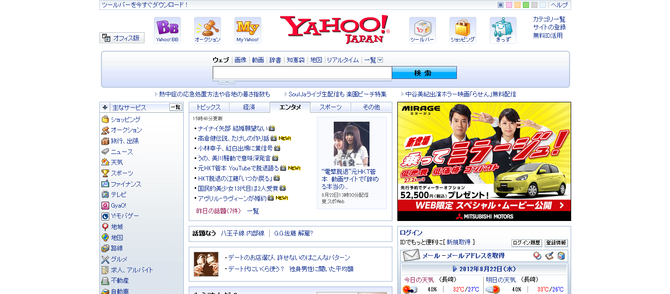670x294 pixels.
Task: Open the ショッピング bag icon in header
Action: (463, 30)
